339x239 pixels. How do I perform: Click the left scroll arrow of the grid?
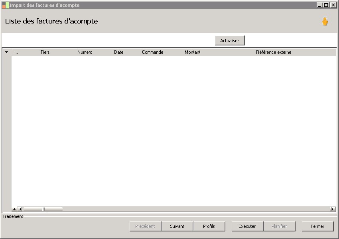20,209
